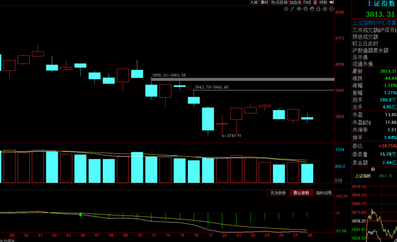
Task: Click the 3995.81-3983.05 gap label
Action: coord(169,75)
